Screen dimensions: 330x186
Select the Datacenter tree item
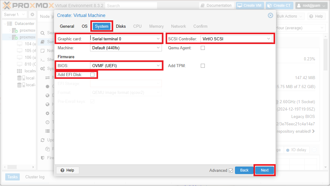(x=24, y=23)
